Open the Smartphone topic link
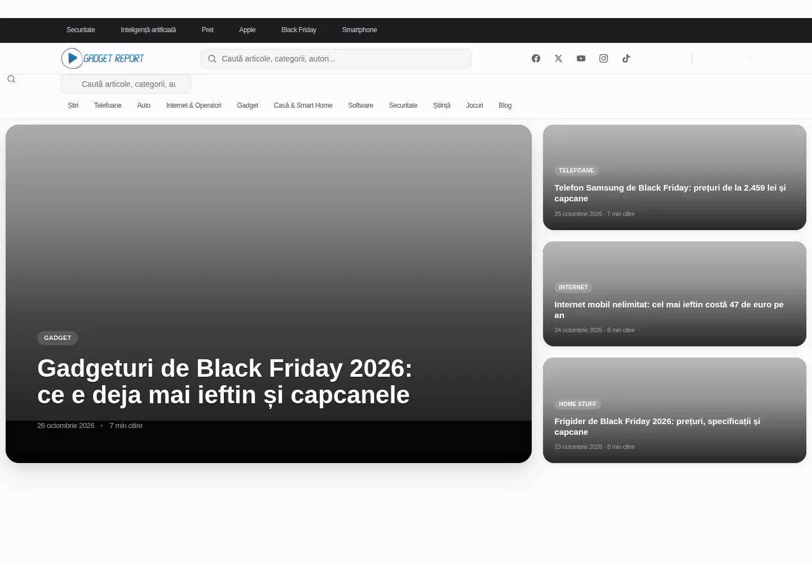The image size is (812, 564). [359, 30]
